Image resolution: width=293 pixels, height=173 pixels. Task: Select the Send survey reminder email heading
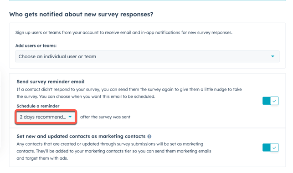click(51, 82)
